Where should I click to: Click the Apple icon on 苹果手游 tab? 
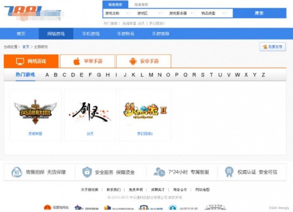click(77, 61)
